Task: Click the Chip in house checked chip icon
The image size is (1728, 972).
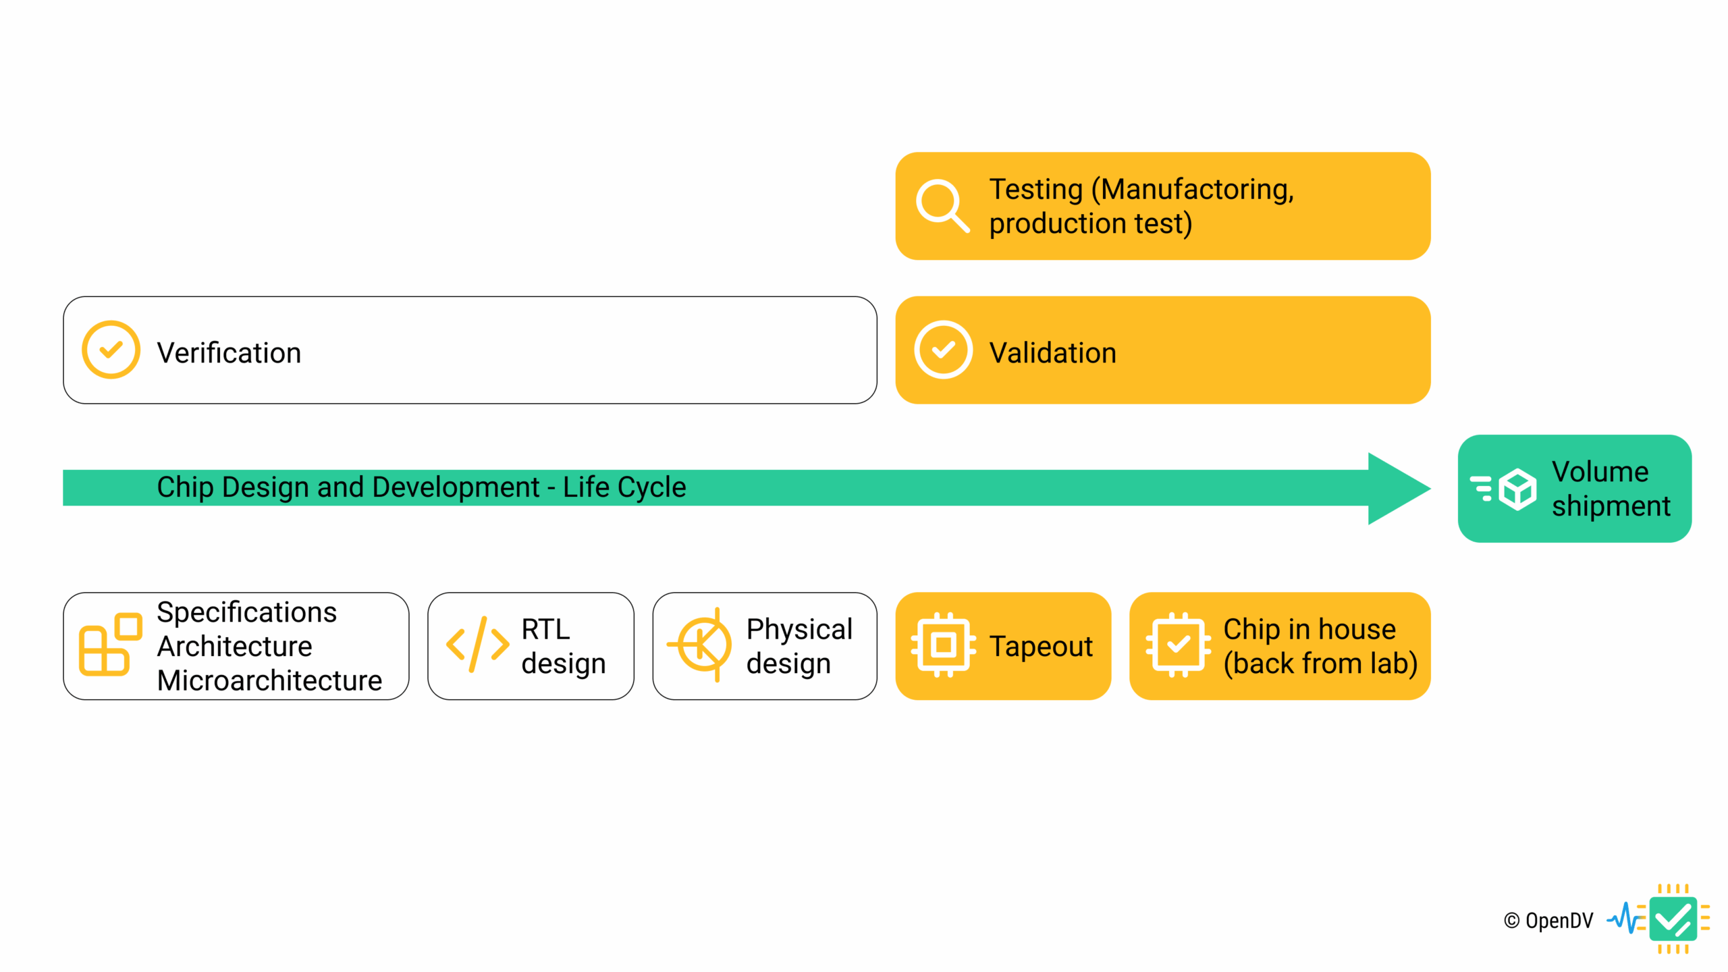Action: point(1177,645)
